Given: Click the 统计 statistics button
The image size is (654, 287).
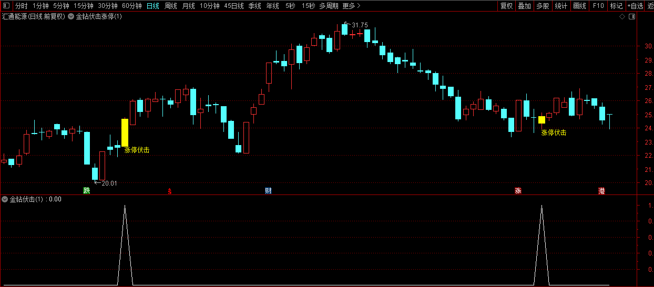Looking at the screenshot, I should coord(561,6).
